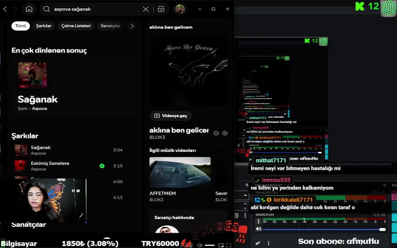Mute the MİKROFON source in OBS
The width and height of the screenshot is (397, 248).
click(x=258, y=229)
